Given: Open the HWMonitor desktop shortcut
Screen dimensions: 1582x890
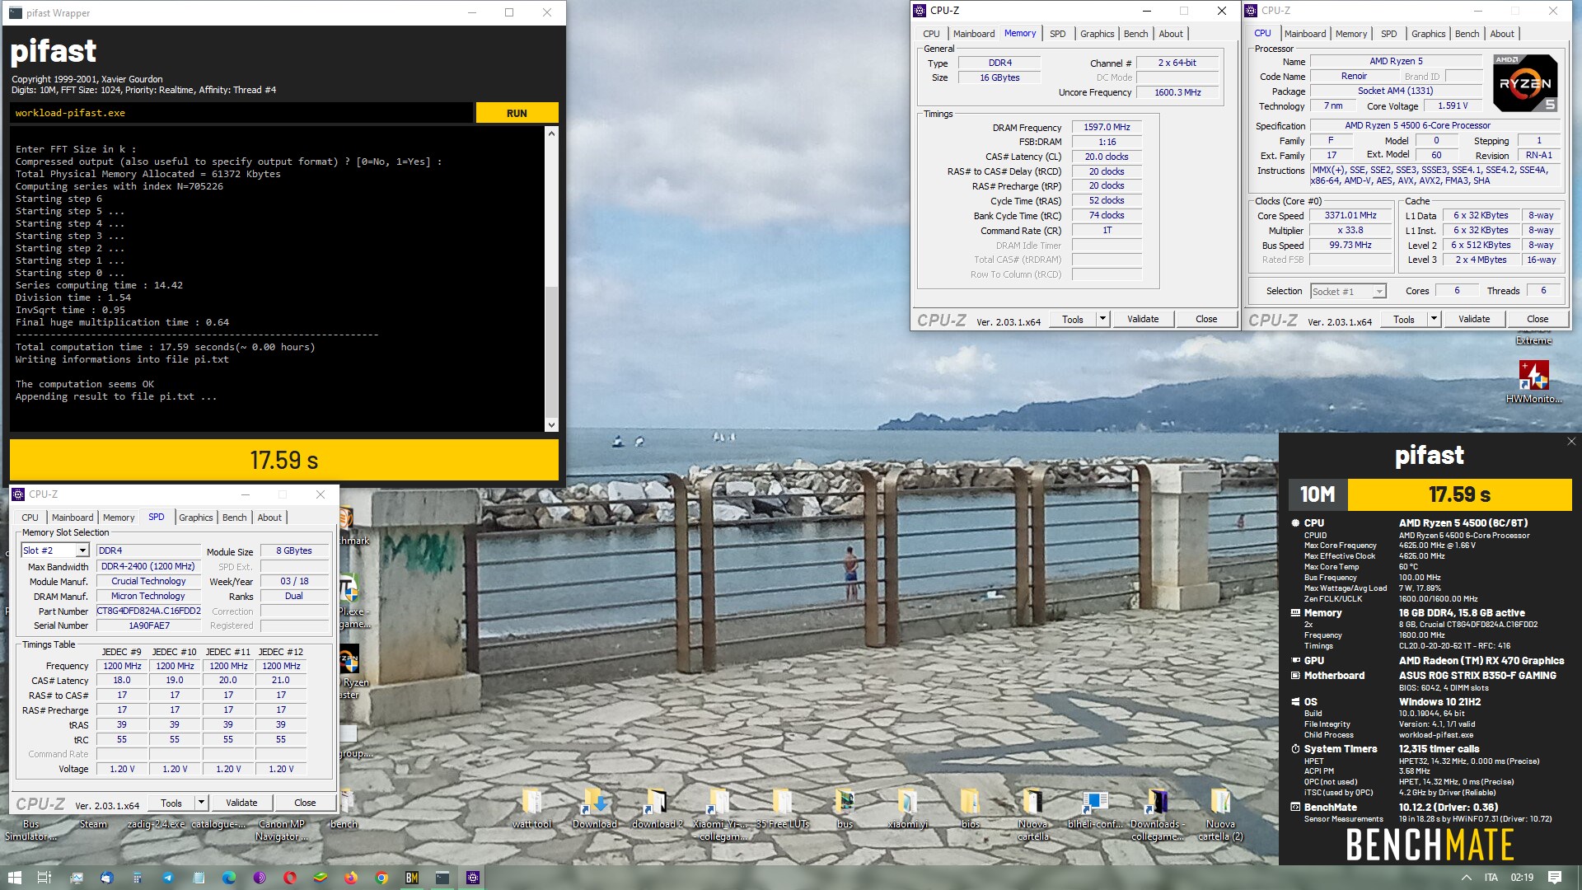Looking at the screenshot, I should tap(1533, 382).
